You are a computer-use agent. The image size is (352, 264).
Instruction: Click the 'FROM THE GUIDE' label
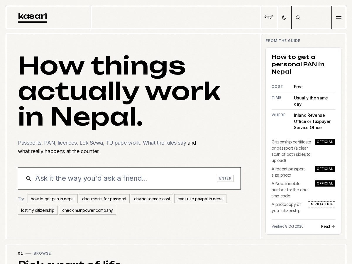click(283, 41)
